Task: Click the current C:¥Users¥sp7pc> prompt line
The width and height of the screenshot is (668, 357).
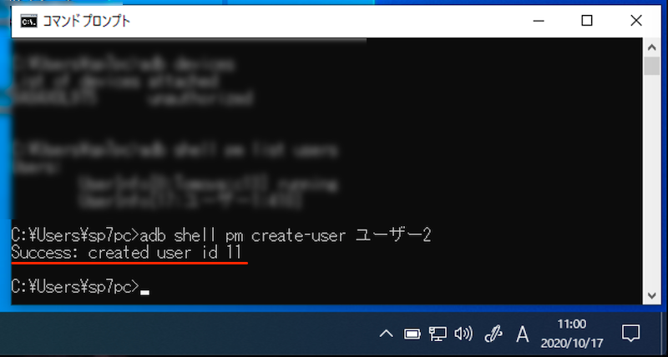Action: [80, 287]
